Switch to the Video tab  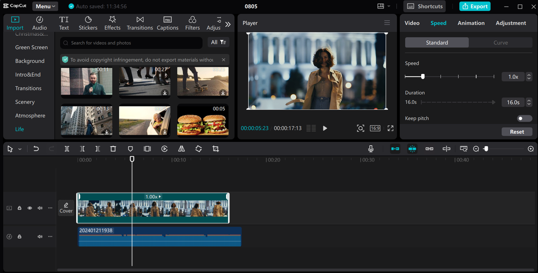(412, 23)
